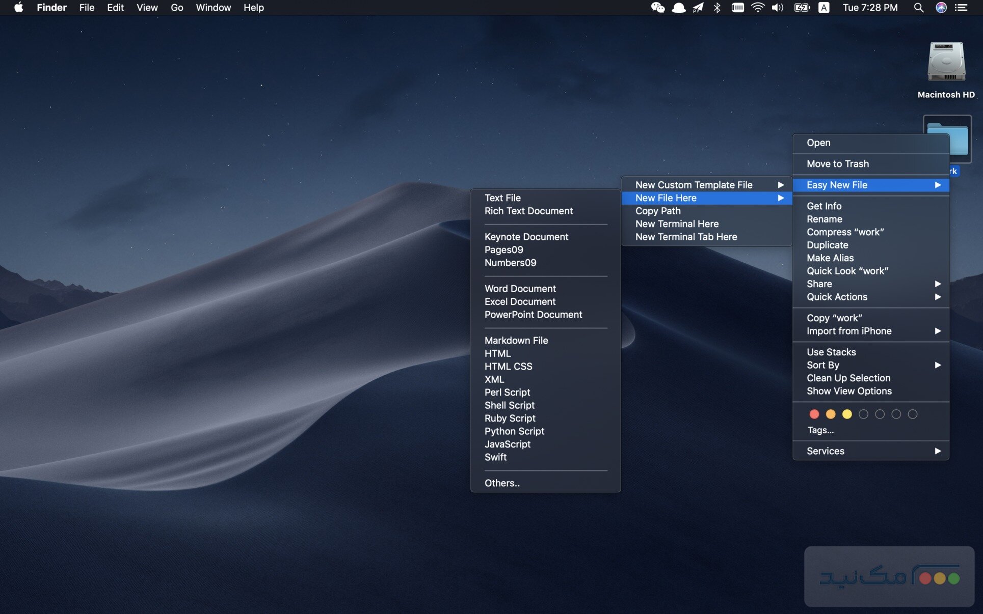983x614 pixels.
Task: Click New Terminal Here option
Action: tap(676, 224)
